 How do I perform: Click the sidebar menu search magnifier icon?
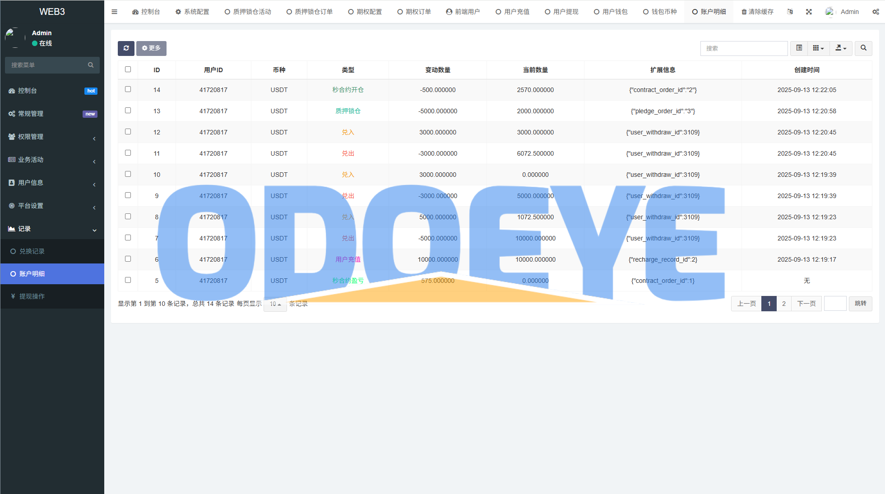click(x=91, y=65)
